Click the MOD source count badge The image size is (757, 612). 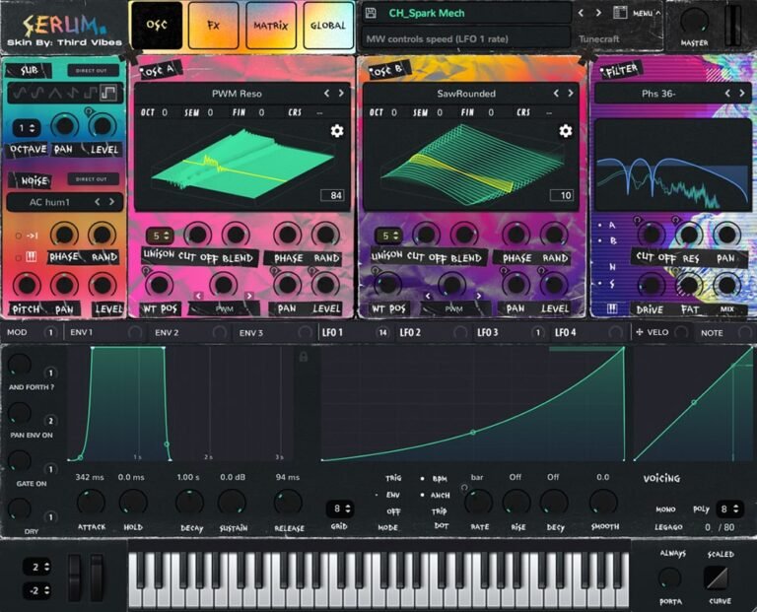(49, 332)
